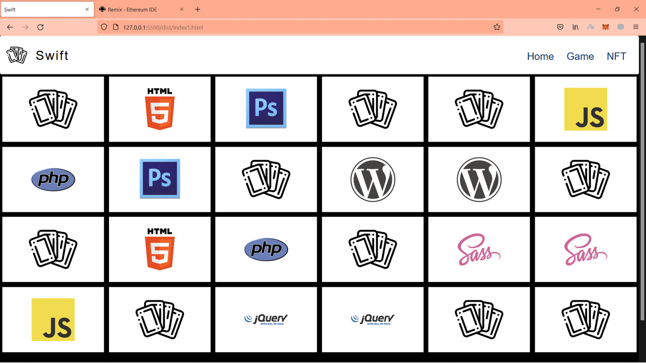Open the MetaMask fox extension
The width and height of the screenshot is (646, 363).
pyautogui.click(x=606, y=27)
